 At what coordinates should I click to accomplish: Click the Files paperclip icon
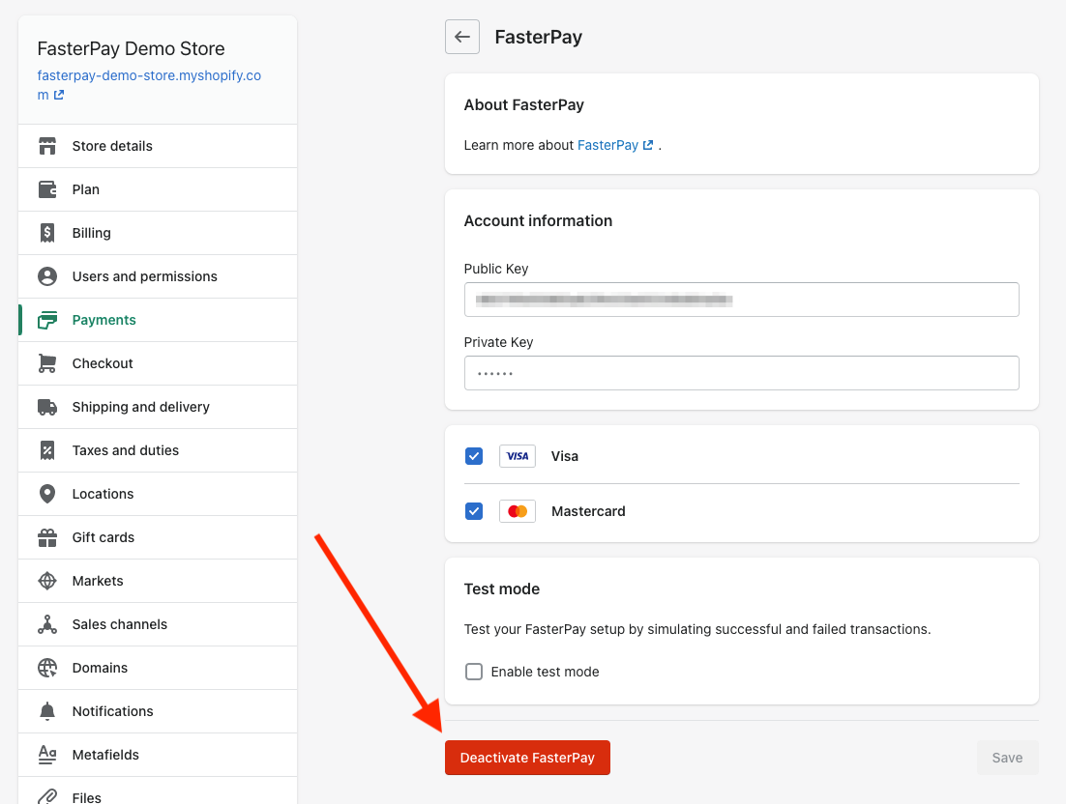[46, 796]
